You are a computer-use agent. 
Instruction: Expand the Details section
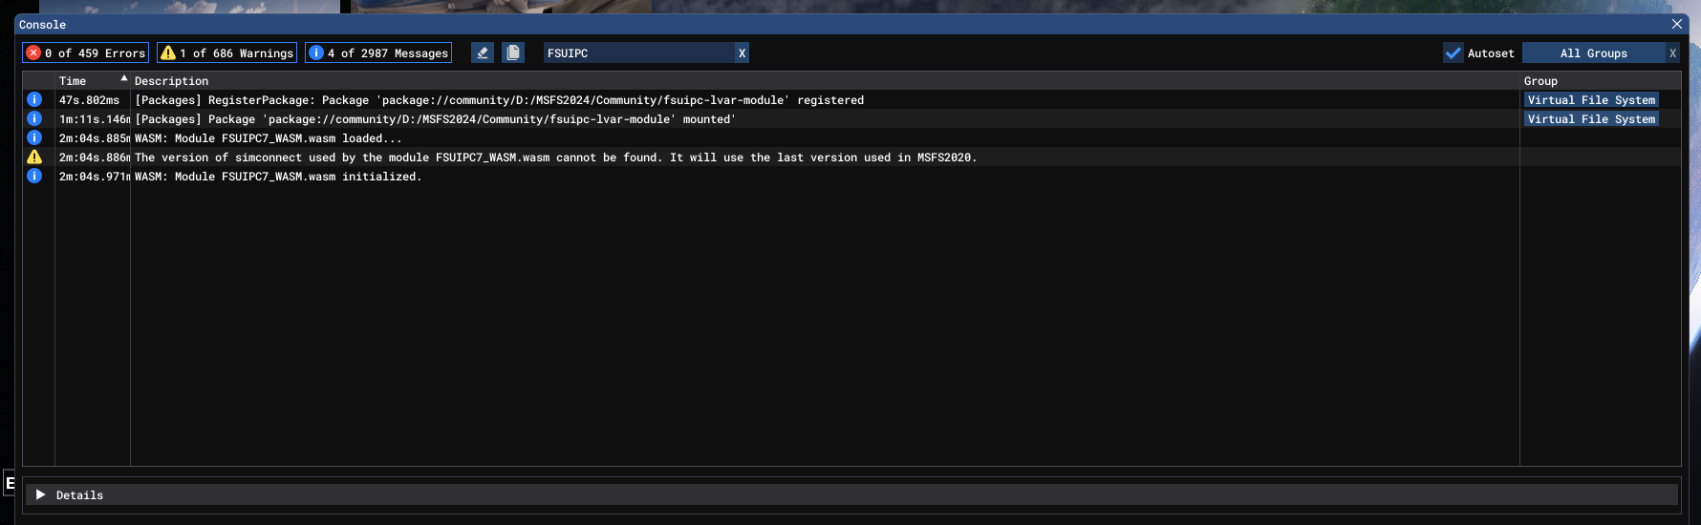point(41,494)
